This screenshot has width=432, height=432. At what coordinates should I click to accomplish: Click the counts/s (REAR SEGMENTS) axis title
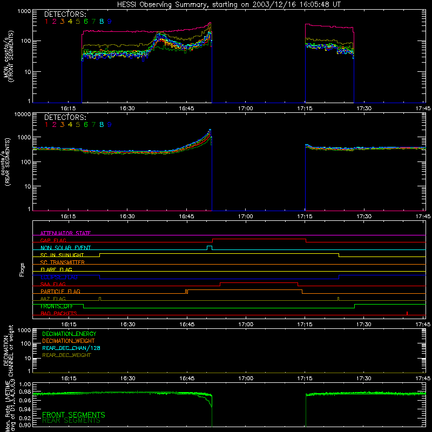point(6,162)
